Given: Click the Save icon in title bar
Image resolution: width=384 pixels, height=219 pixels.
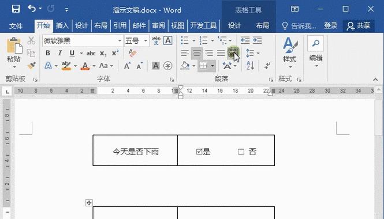Looking at the screenshot, I should point(16,9).
